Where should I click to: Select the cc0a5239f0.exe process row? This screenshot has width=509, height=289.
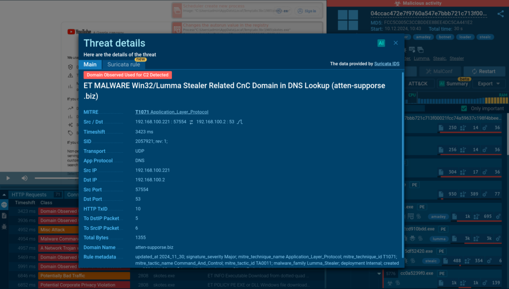[x=442, y=279]
